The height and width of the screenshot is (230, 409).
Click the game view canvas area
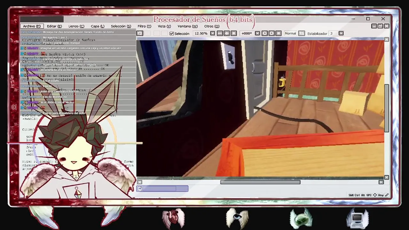click(260, 108)
